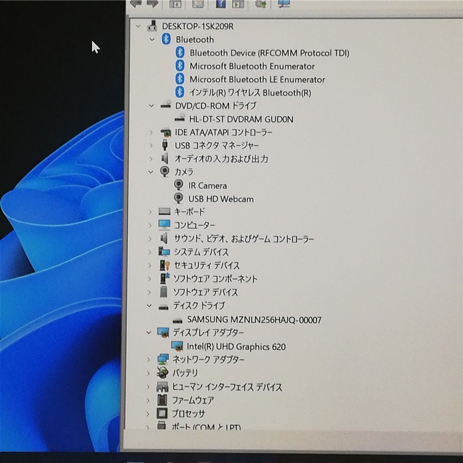Click the DVD/CD-ROM ドライブ category icon
The width and height of the screenshot is (463, 463).
166,105
